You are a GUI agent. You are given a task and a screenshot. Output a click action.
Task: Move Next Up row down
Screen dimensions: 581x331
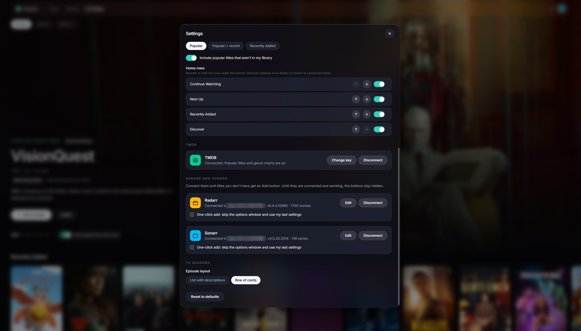(x=367, y=99)
